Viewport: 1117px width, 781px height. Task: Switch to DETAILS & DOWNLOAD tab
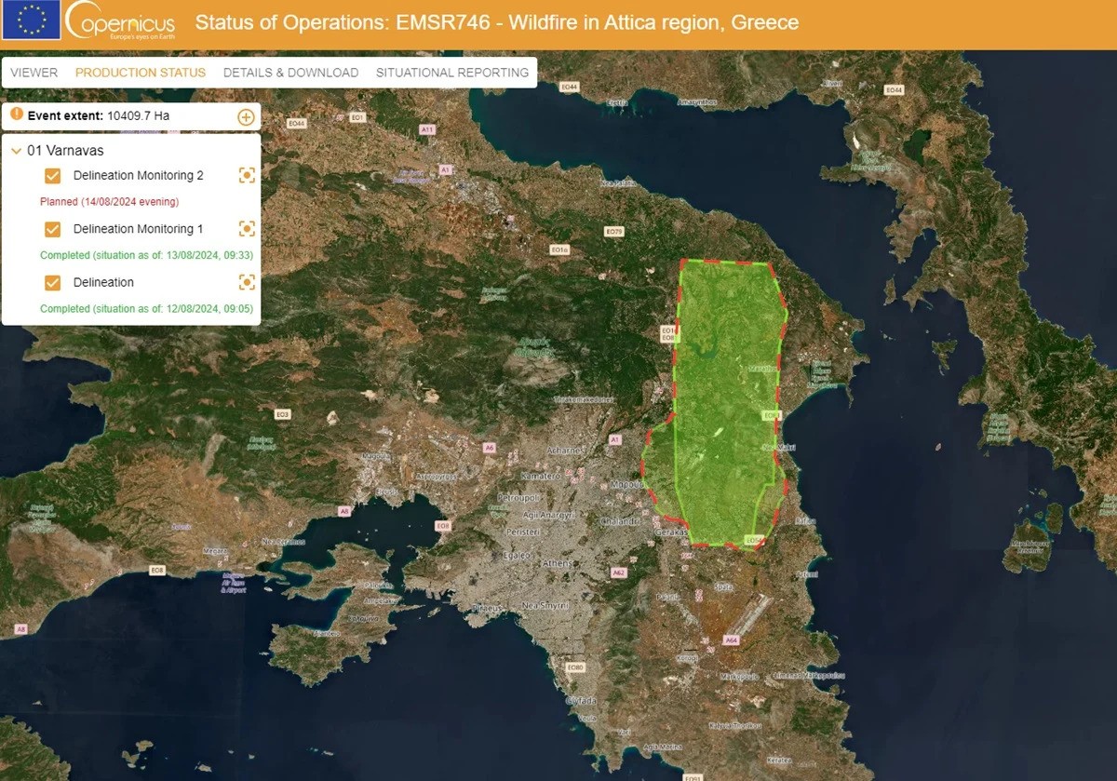pyautogui.click(x=290, y=73)
